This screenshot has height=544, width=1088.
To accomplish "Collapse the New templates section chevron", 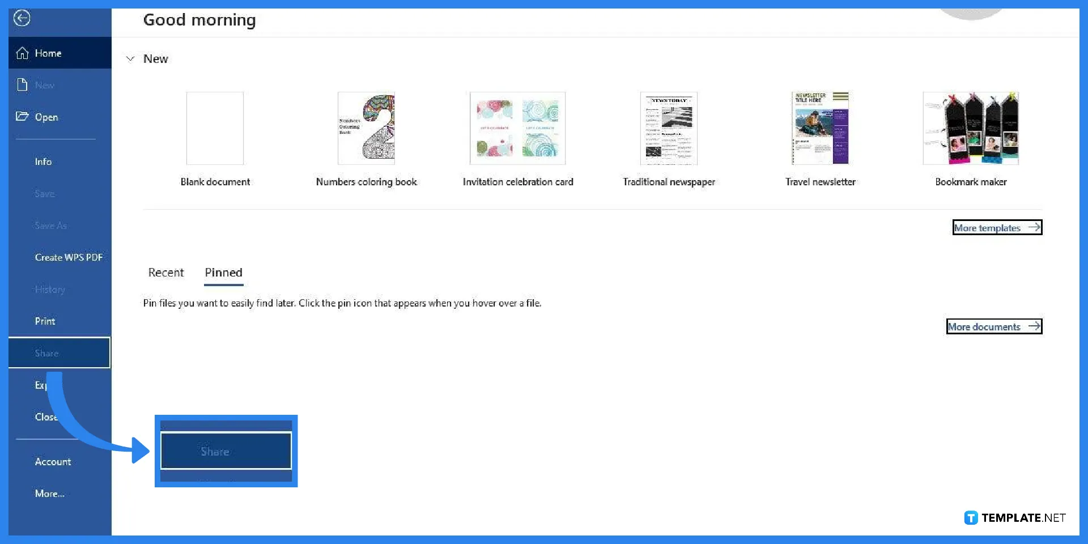I will click(130, 58).
